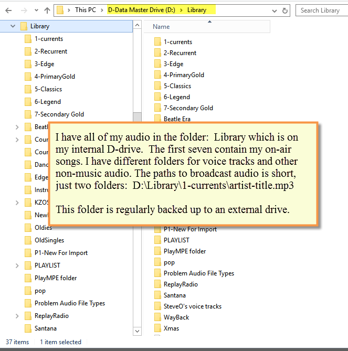Screen dimensions: 348x351
Task: Click folder icon of tree's PLAYLIST
Action: click(28, 265)
